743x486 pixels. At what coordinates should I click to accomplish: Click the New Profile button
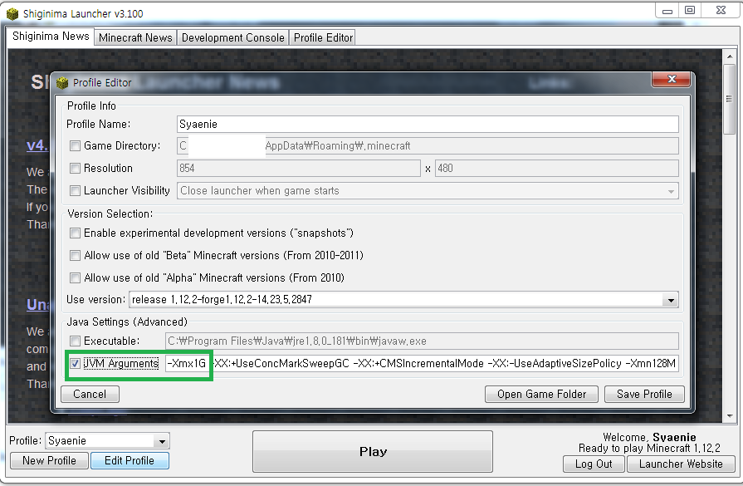tap(49, 460)
